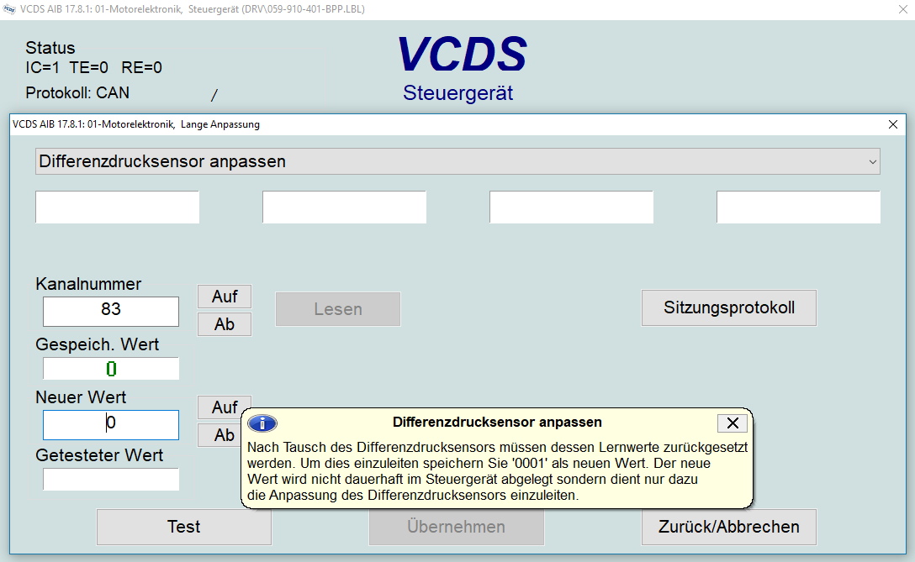Click the Gespeich. Wert field
This screenshot has width=915, height=562.
(x=111, y=369)
